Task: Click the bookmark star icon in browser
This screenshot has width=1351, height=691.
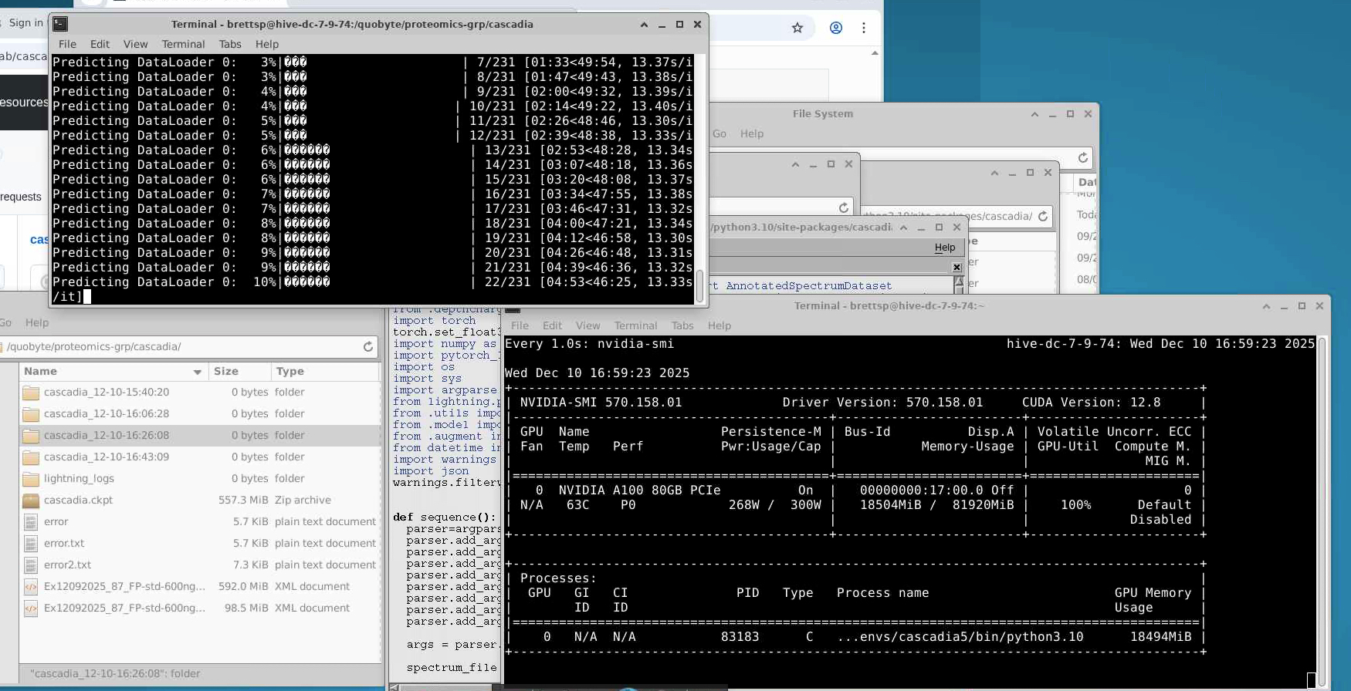Action: pyautogui.click(x=797, y=28)
